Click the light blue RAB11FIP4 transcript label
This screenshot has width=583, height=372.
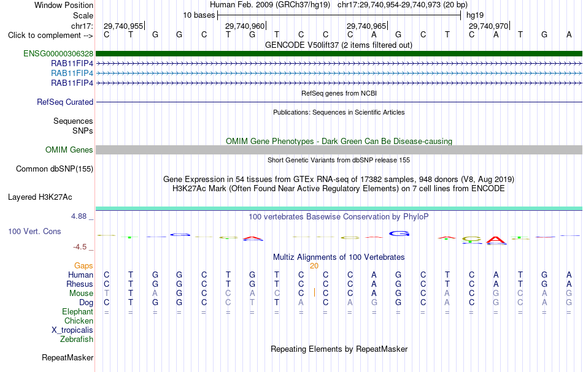(72, 73)
